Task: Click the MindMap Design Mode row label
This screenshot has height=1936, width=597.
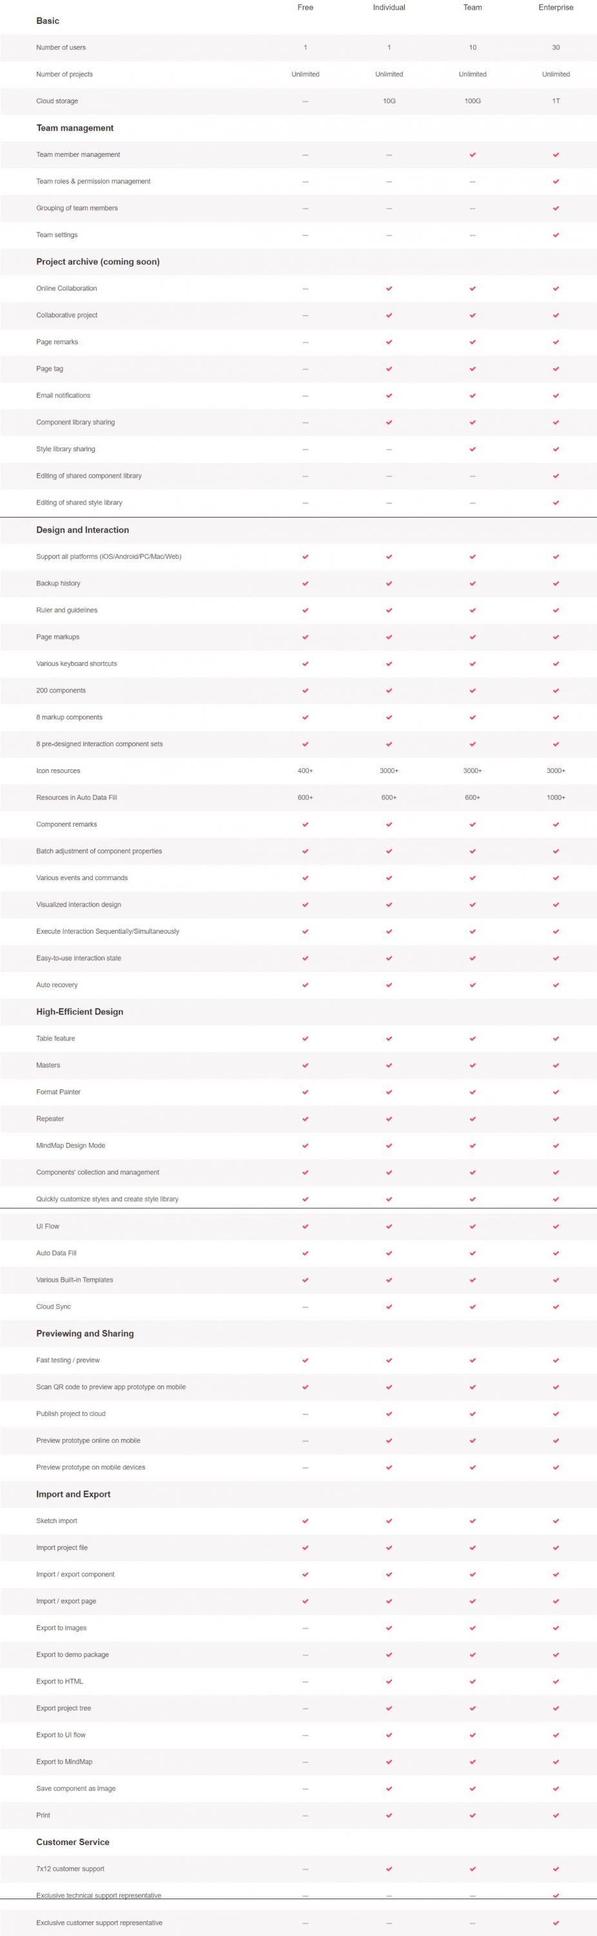Action: [70, 1145]
